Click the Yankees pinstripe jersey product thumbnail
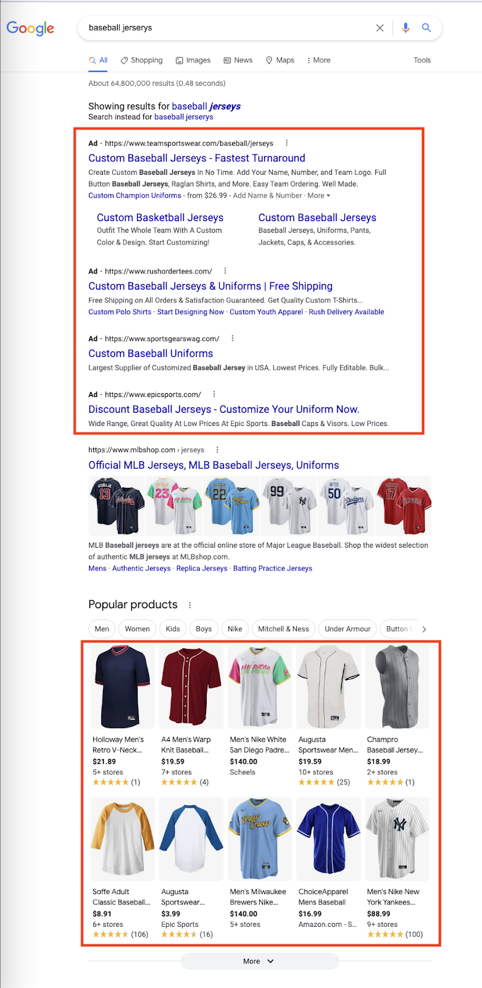Viewport: 482px width, 988px height. 397,838
